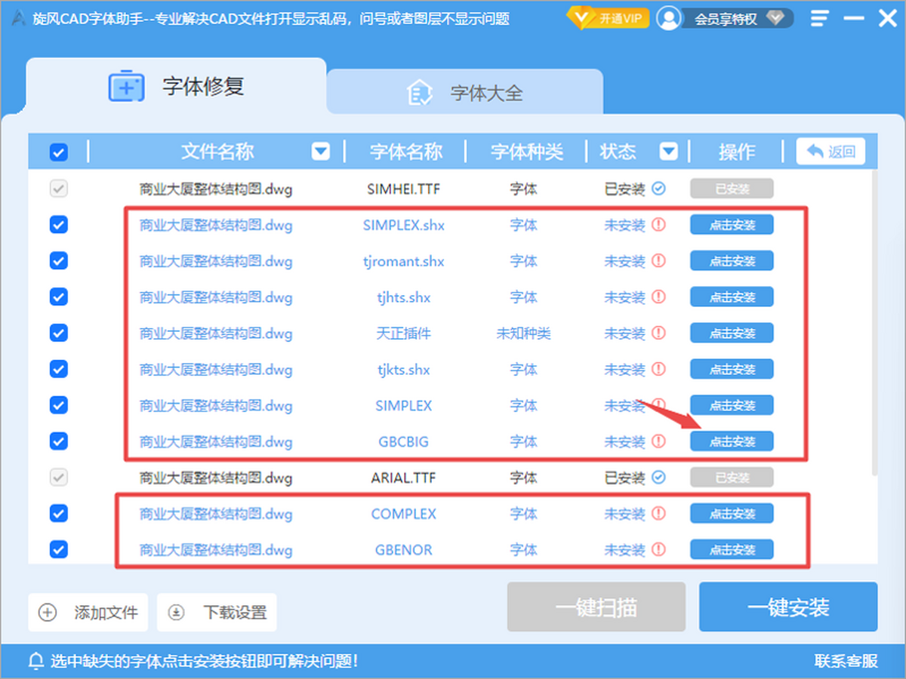This screenshot has height=679, width=906.
Task: Click the diamond icon beside 会员享特权
Action: 774,18
